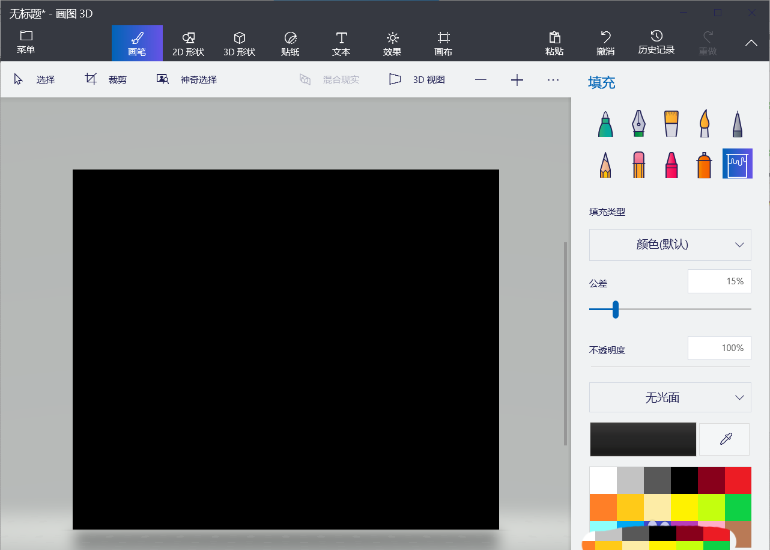The width and height of the screenshot is (770, 550).
Task: Select the Pixel pen tool
Action: coord(738,124)
